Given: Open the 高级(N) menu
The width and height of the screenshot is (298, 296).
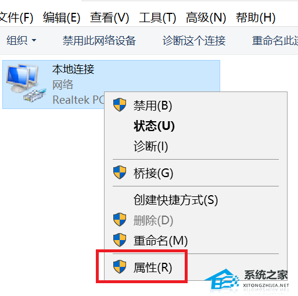Looking at the screenshot, I should pos(206,17).
